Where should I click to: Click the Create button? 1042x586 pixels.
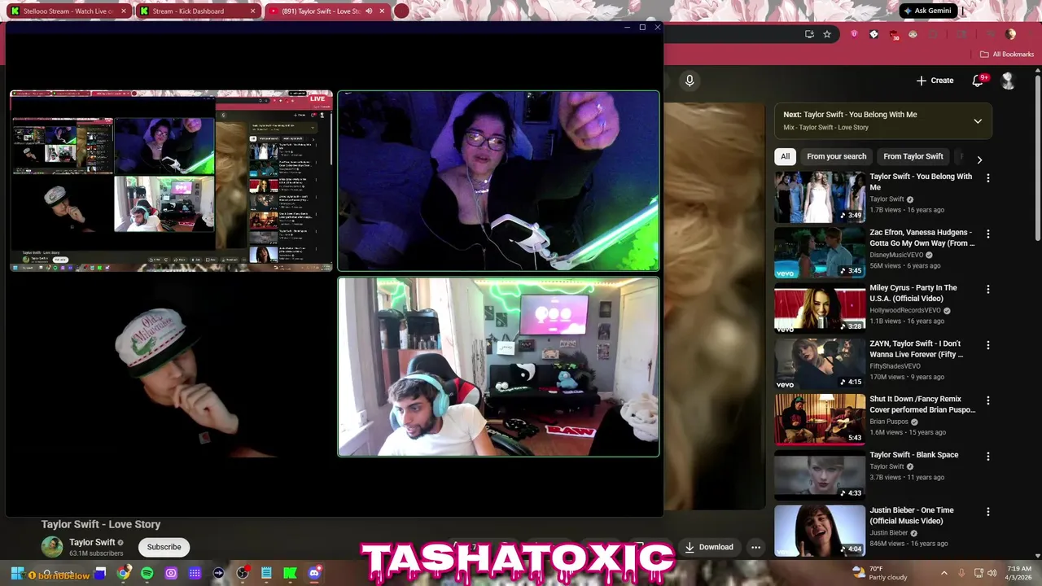[935, 81]
